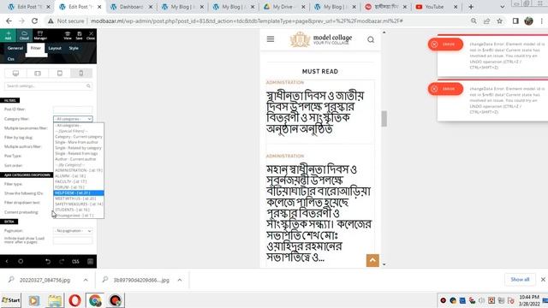
Task: Choose the highlighted HELP DESK category option
Action: click(79, 192)
